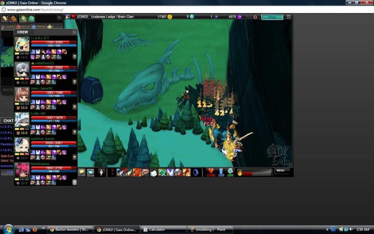Activate the white wings ring in action bar

point(170,173)
